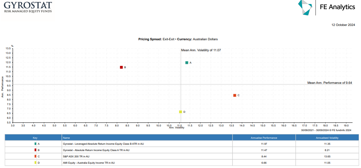Select yellow data point D on chart
The image size is (361, 168).
tap(181, 112)
